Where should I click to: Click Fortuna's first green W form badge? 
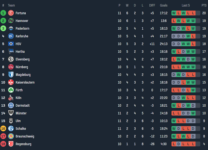(x=174, y=13)
